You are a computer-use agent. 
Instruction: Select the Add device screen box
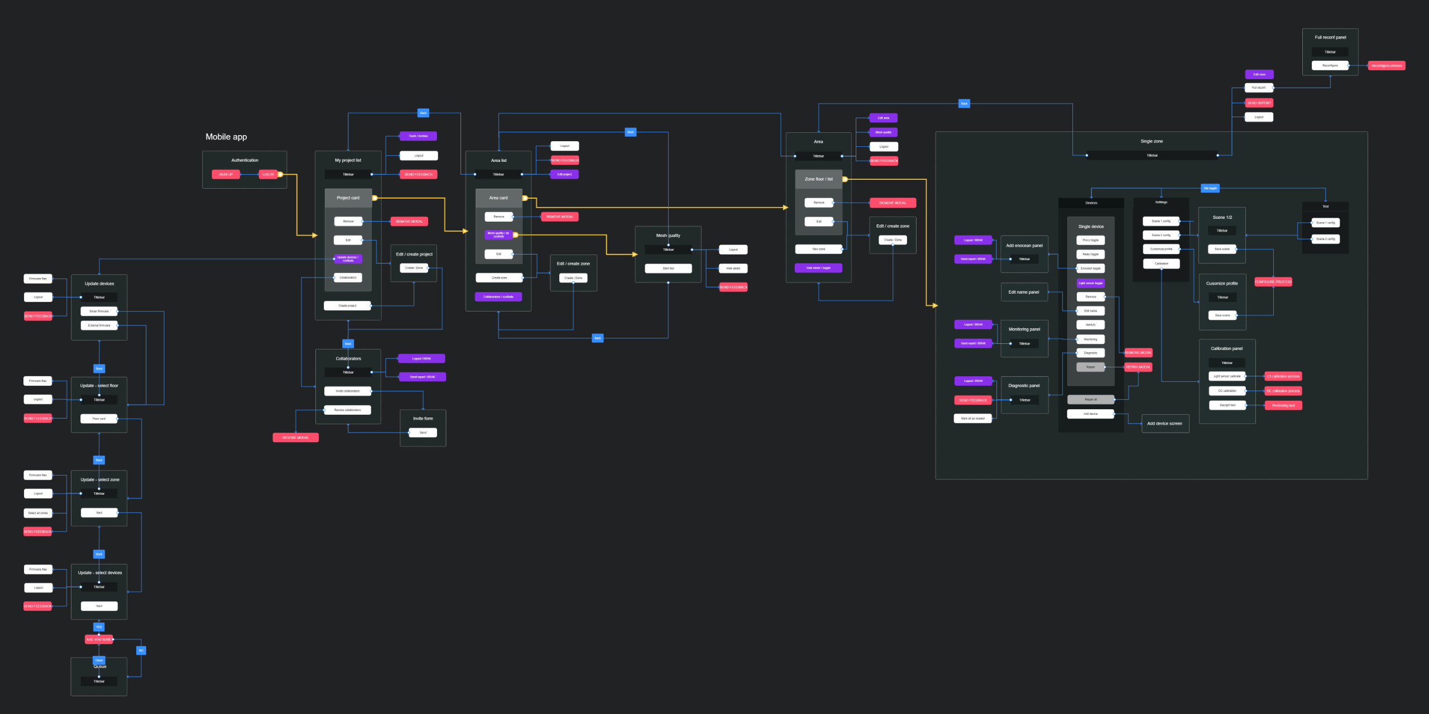point(1165,423)
